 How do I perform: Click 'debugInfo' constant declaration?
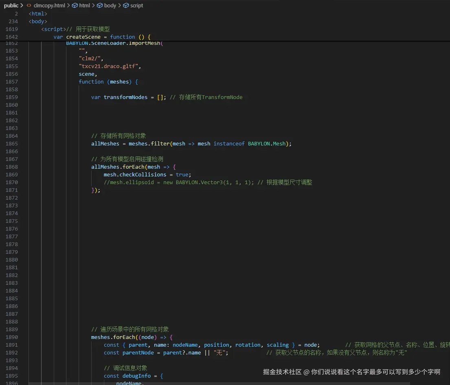136,376
